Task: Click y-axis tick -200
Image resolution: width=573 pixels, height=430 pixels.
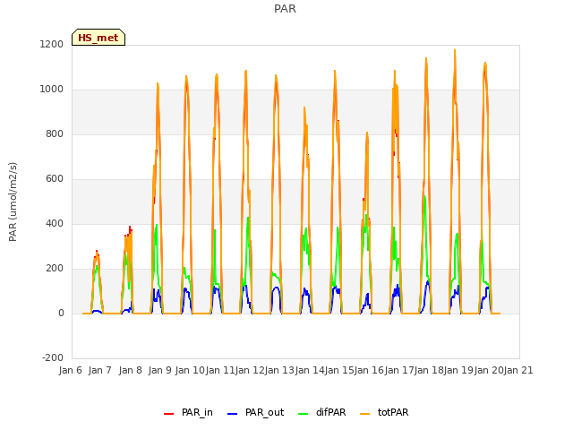Action: [53, 358]
